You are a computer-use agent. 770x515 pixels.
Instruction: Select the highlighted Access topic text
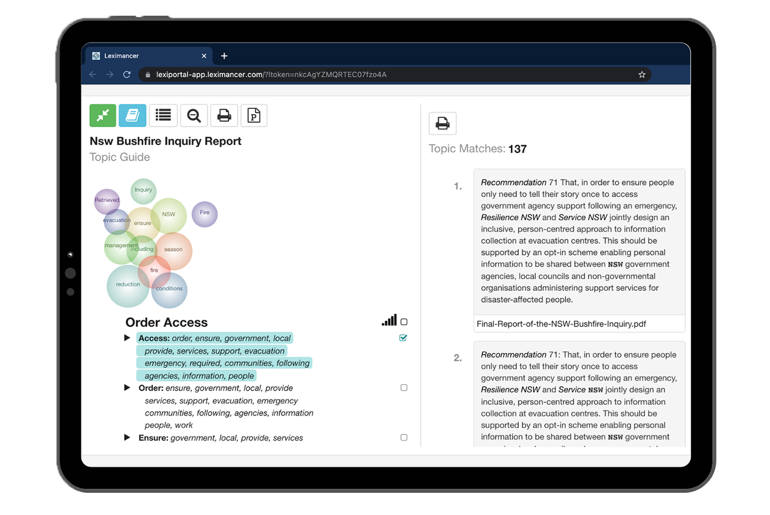[x=224, y=357]
